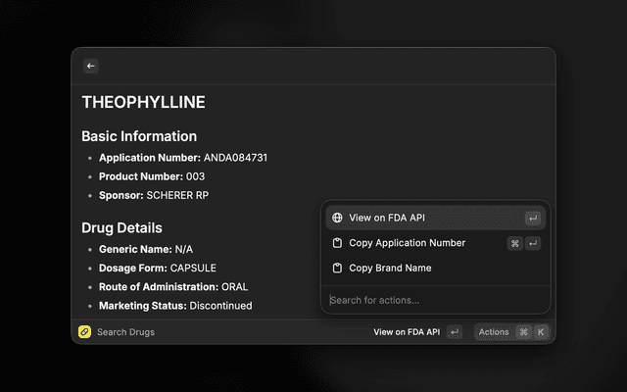Click the Command key badge beside Copy Application Number
Viewport: 627px width, 392px height.
pos(514,243)
